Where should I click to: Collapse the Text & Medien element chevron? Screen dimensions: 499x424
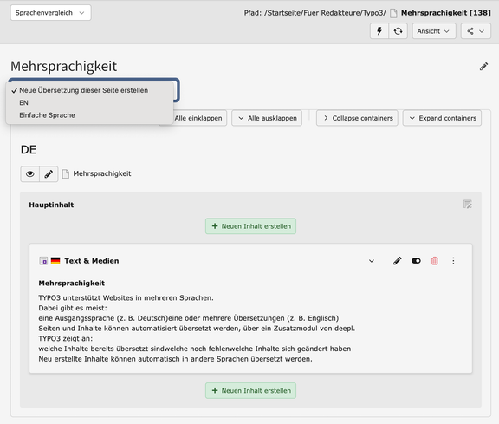372,261
